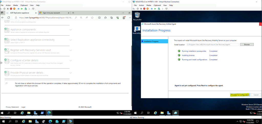This screenshot has height=124, width=262.
Task: Click Edge refresh page icon
Action: point(8,18)
